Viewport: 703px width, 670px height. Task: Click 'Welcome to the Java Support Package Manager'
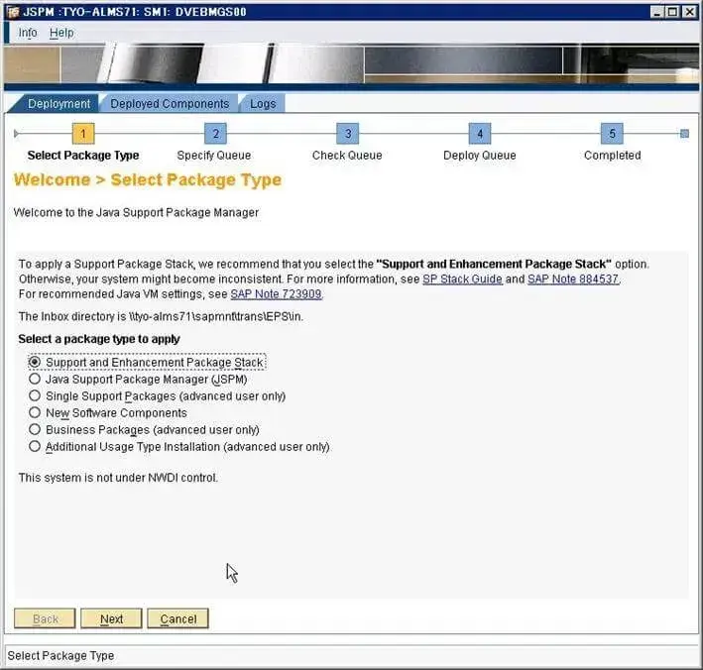click(x=136, y=212)
